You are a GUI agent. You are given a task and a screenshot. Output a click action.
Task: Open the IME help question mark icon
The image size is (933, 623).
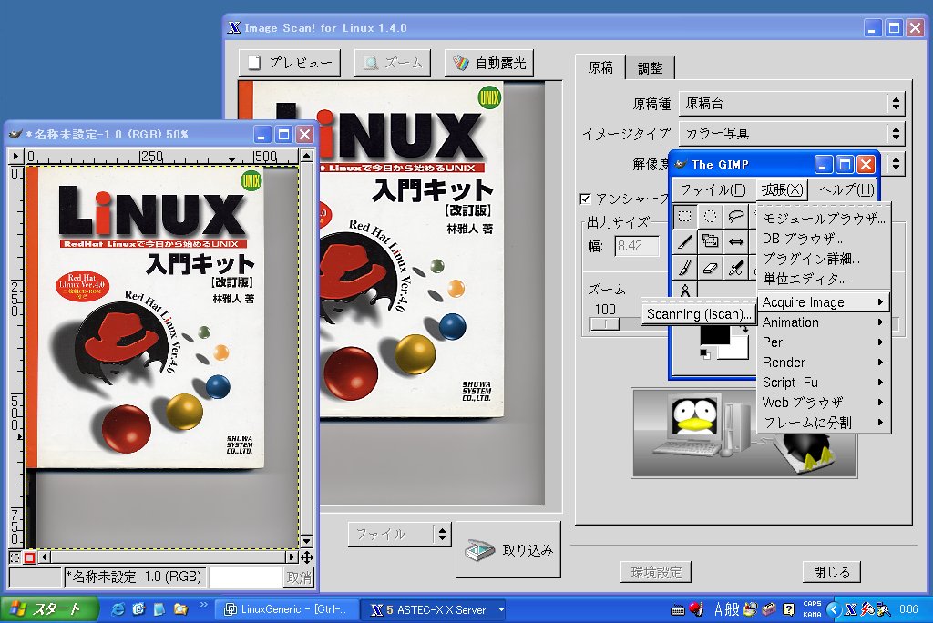coord(788,609)
